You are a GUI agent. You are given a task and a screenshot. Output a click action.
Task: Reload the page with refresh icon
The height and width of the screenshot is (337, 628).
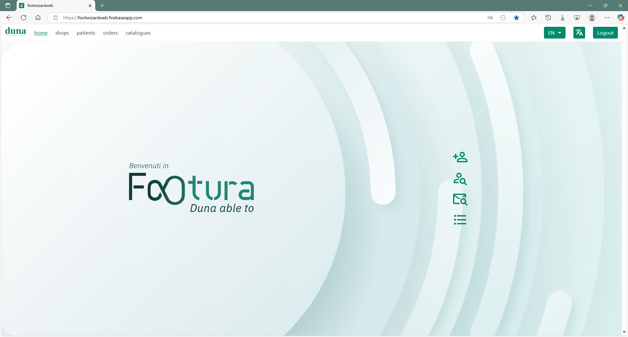(x=24, y=18)
